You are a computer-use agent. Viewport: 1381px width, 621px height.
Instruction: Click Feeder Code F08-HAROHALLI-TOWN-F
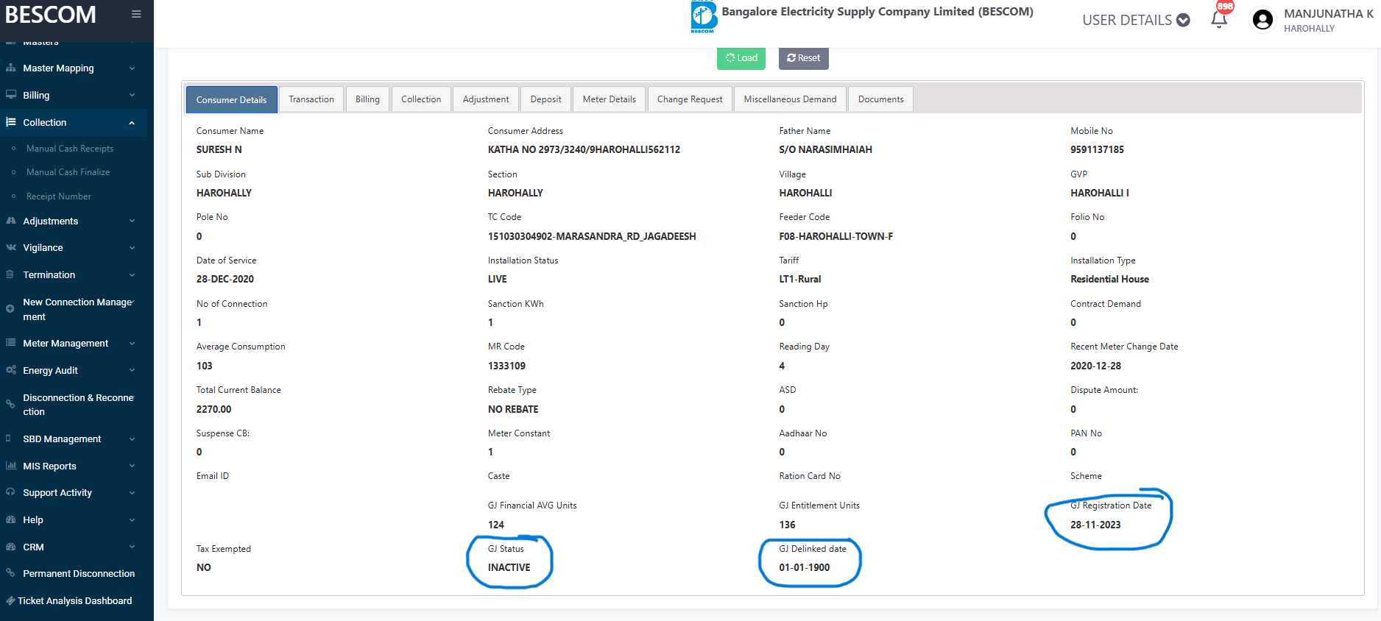836,236
